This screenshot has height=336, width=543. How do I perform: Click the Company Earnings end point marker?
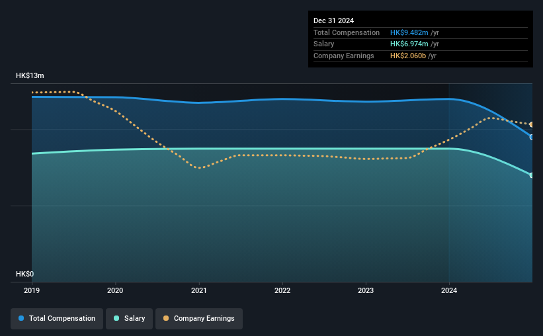[532, 124]
